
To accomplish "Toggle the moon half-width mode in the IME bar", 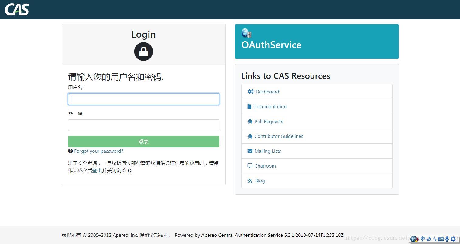I will pyautogui.click(x=429, y=239).
